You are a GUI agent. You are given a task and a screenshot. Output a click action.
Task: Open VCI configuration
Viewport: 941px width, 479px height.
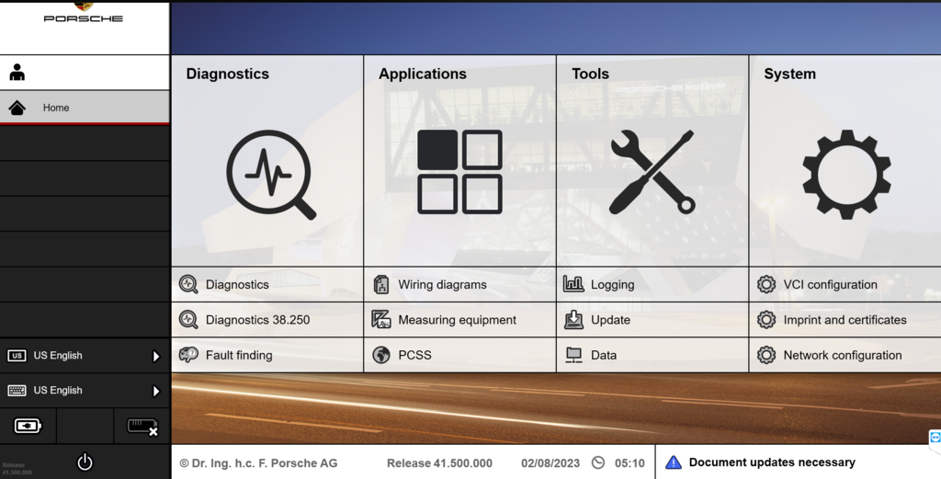tap(845, 284)
